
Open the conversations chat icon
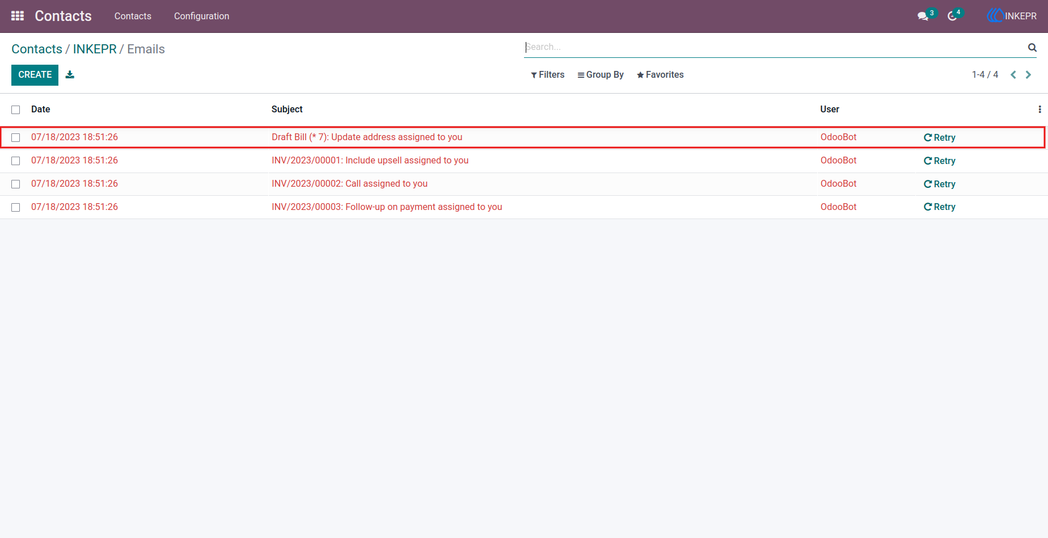(x=923, y=16)
